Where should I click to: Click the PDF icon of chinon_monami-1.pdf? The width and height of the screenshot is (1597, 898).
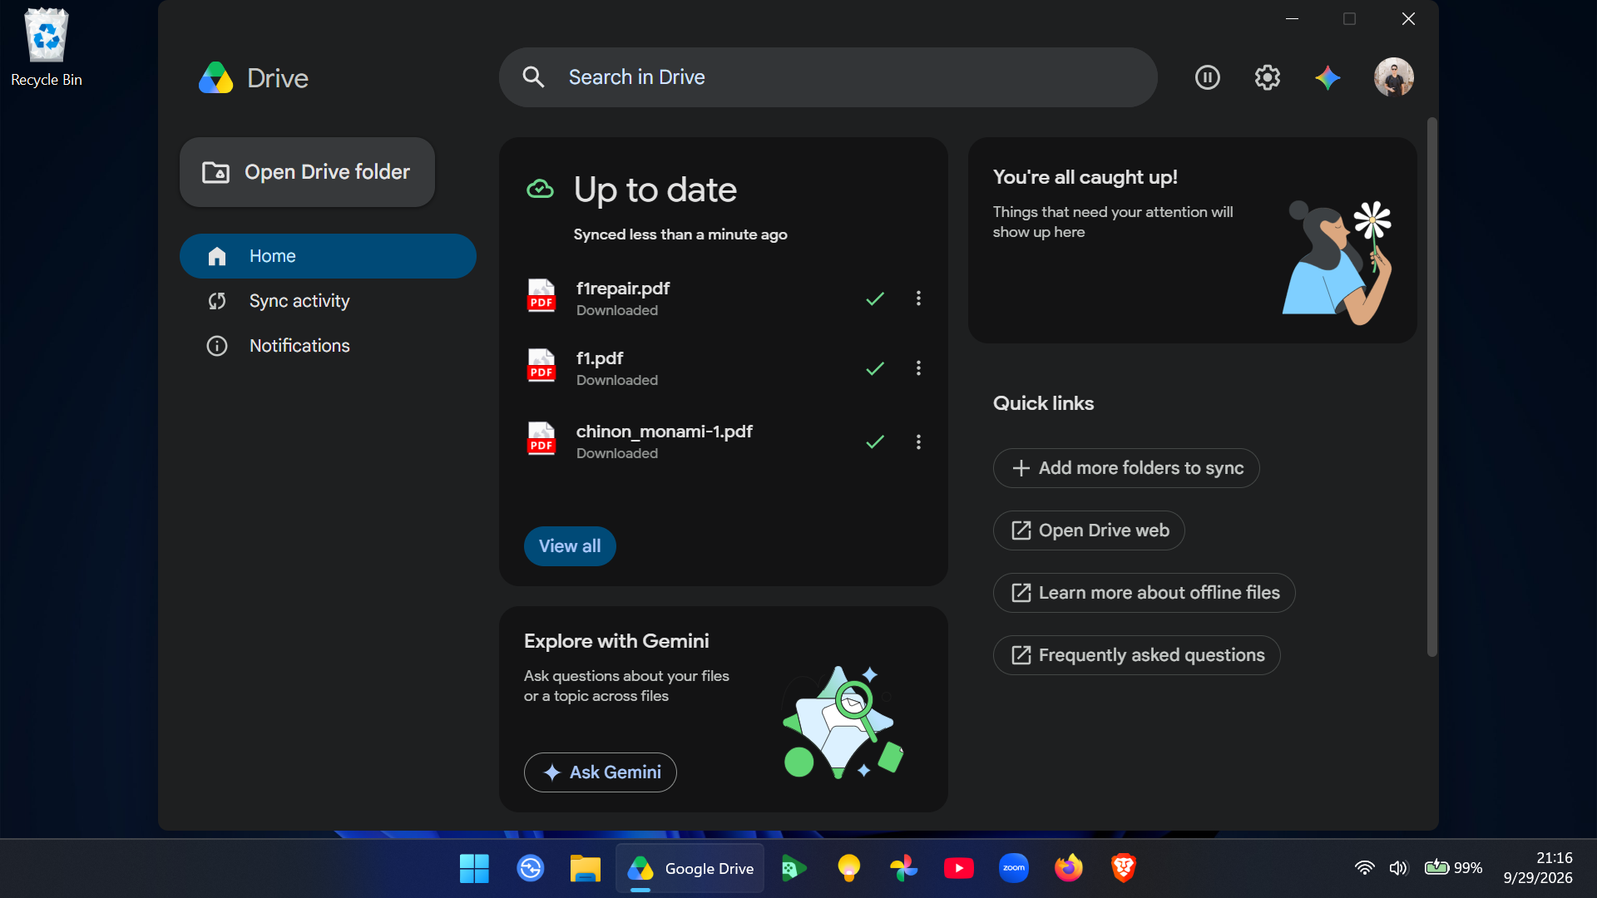541,439
